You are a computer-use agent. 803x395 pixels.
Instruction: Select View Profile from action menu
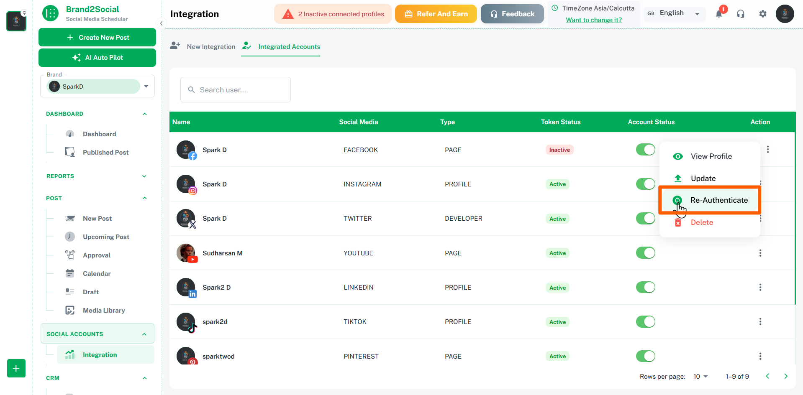click(710, 156)
